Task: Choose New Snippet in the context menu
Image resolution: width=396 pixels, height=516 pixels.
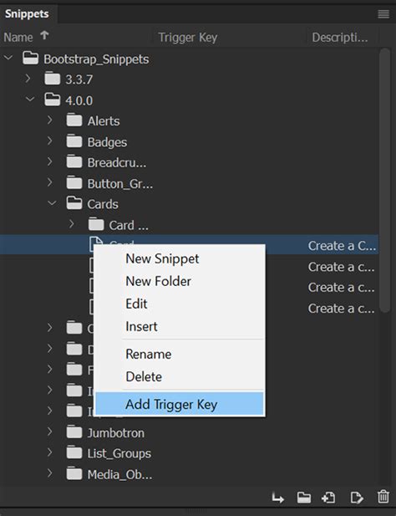Action: (162, 258)
